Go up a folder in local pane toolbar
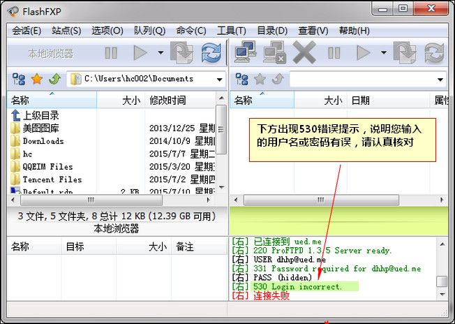This screenshot has height=324, width=455. pyautogui.click(x=54, y=79)
